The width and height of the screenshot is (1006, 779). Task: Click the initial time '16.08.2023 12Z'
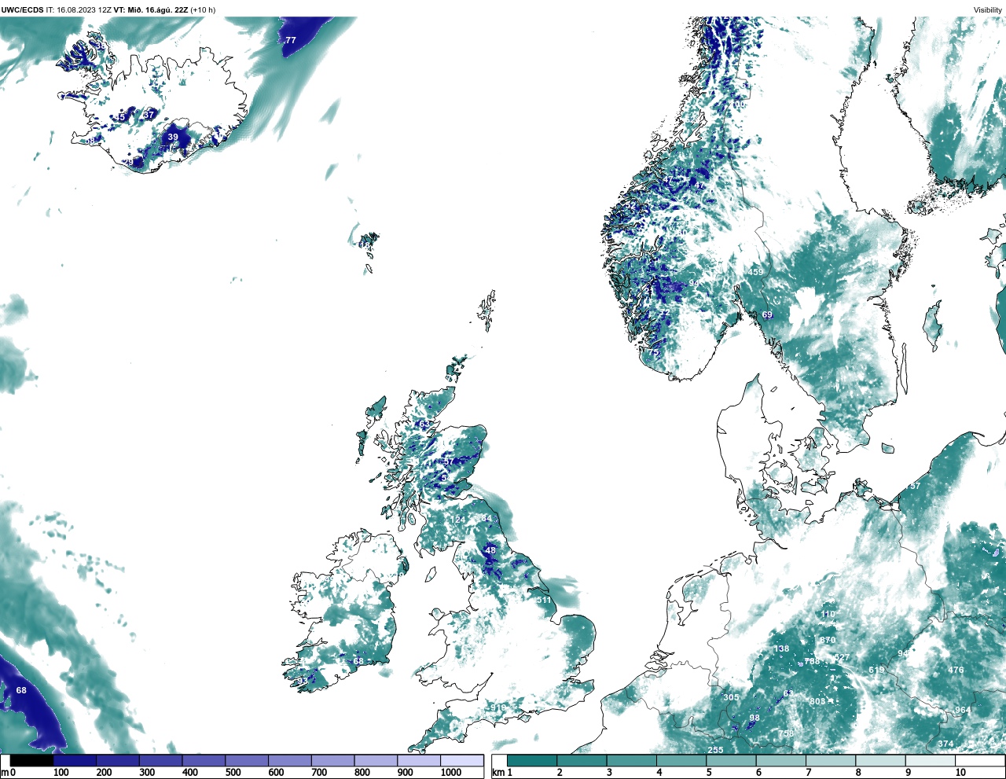click(x=84, y=9)
